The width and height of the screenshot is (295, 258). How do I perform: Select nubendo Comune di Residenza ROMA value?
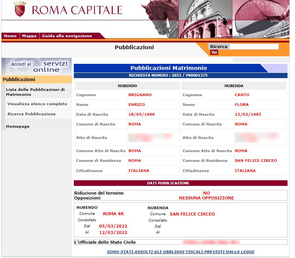[x=135, y=161]
